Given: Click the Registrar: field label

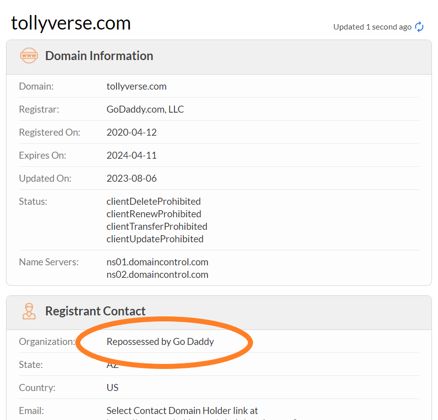Looking at the screenshot, I should click(39, 110).
